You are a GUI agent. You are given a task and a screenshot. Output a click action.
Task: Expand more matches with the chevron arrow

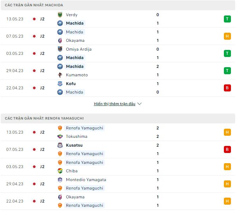tap(139, 104)
